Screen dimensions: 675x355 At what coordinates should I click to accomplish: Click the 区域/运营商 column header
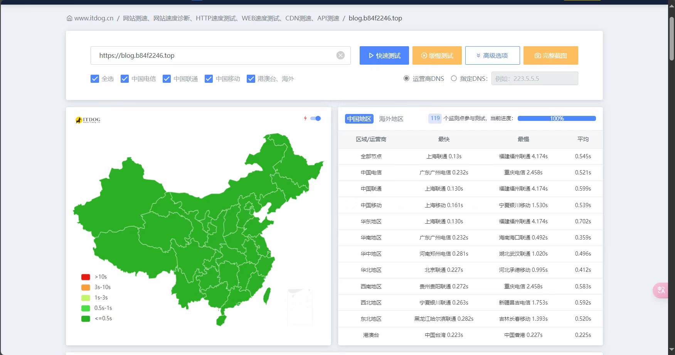[371, 139]
